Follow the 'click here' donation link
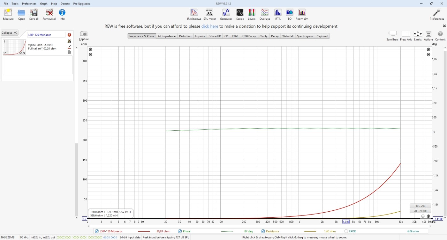 [x=210, y=26]
